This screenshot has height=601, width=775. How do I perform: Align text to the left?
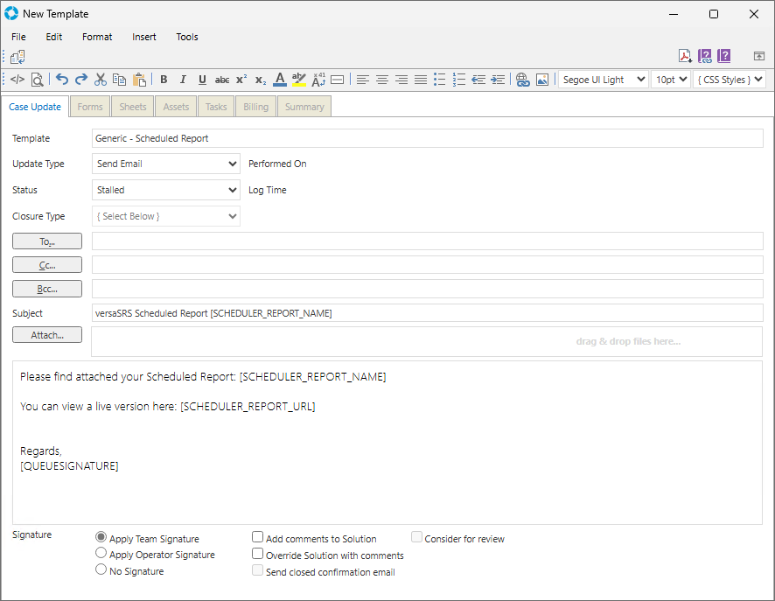tap(363, 80)
